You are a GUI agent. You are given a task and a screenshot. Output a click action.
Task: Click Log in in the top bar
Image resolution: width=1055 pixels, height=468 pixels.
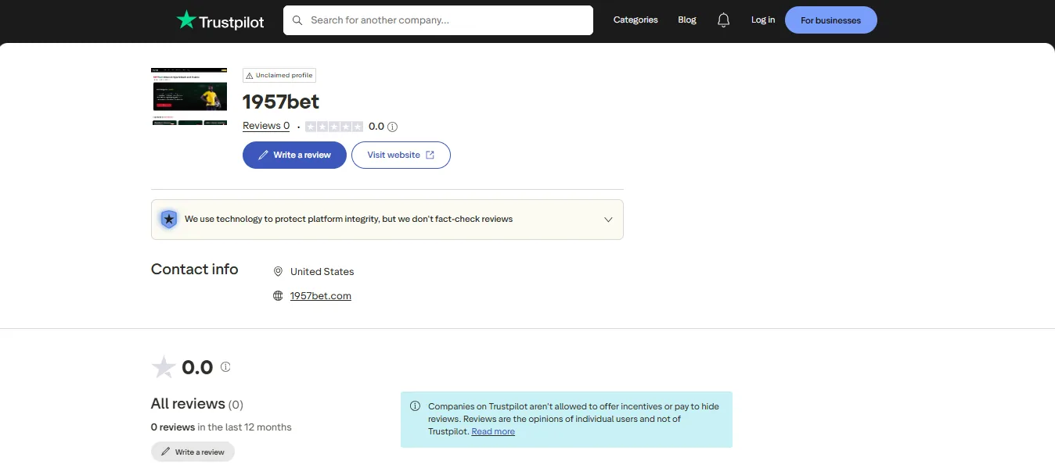763,20
